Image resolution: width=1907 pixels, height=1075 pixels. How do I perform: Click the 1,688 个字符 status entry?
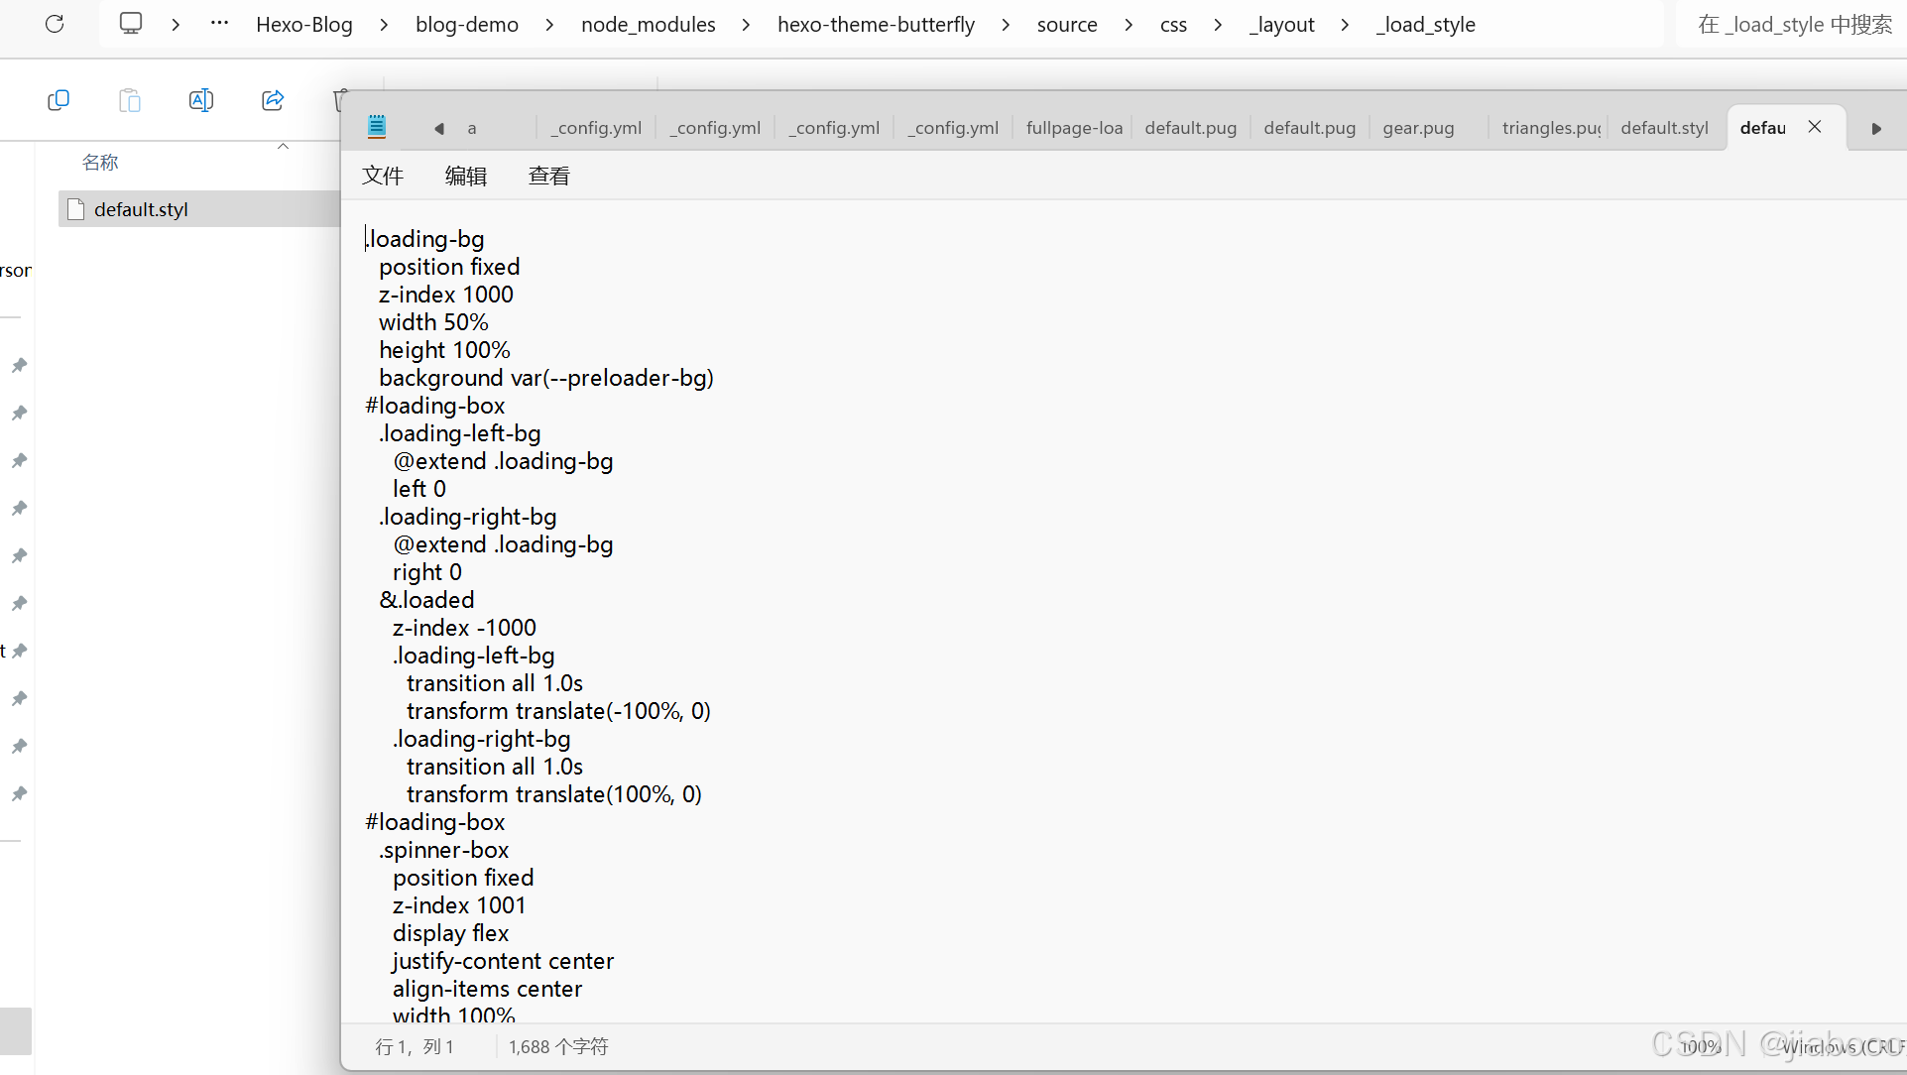coord(558,1046)
